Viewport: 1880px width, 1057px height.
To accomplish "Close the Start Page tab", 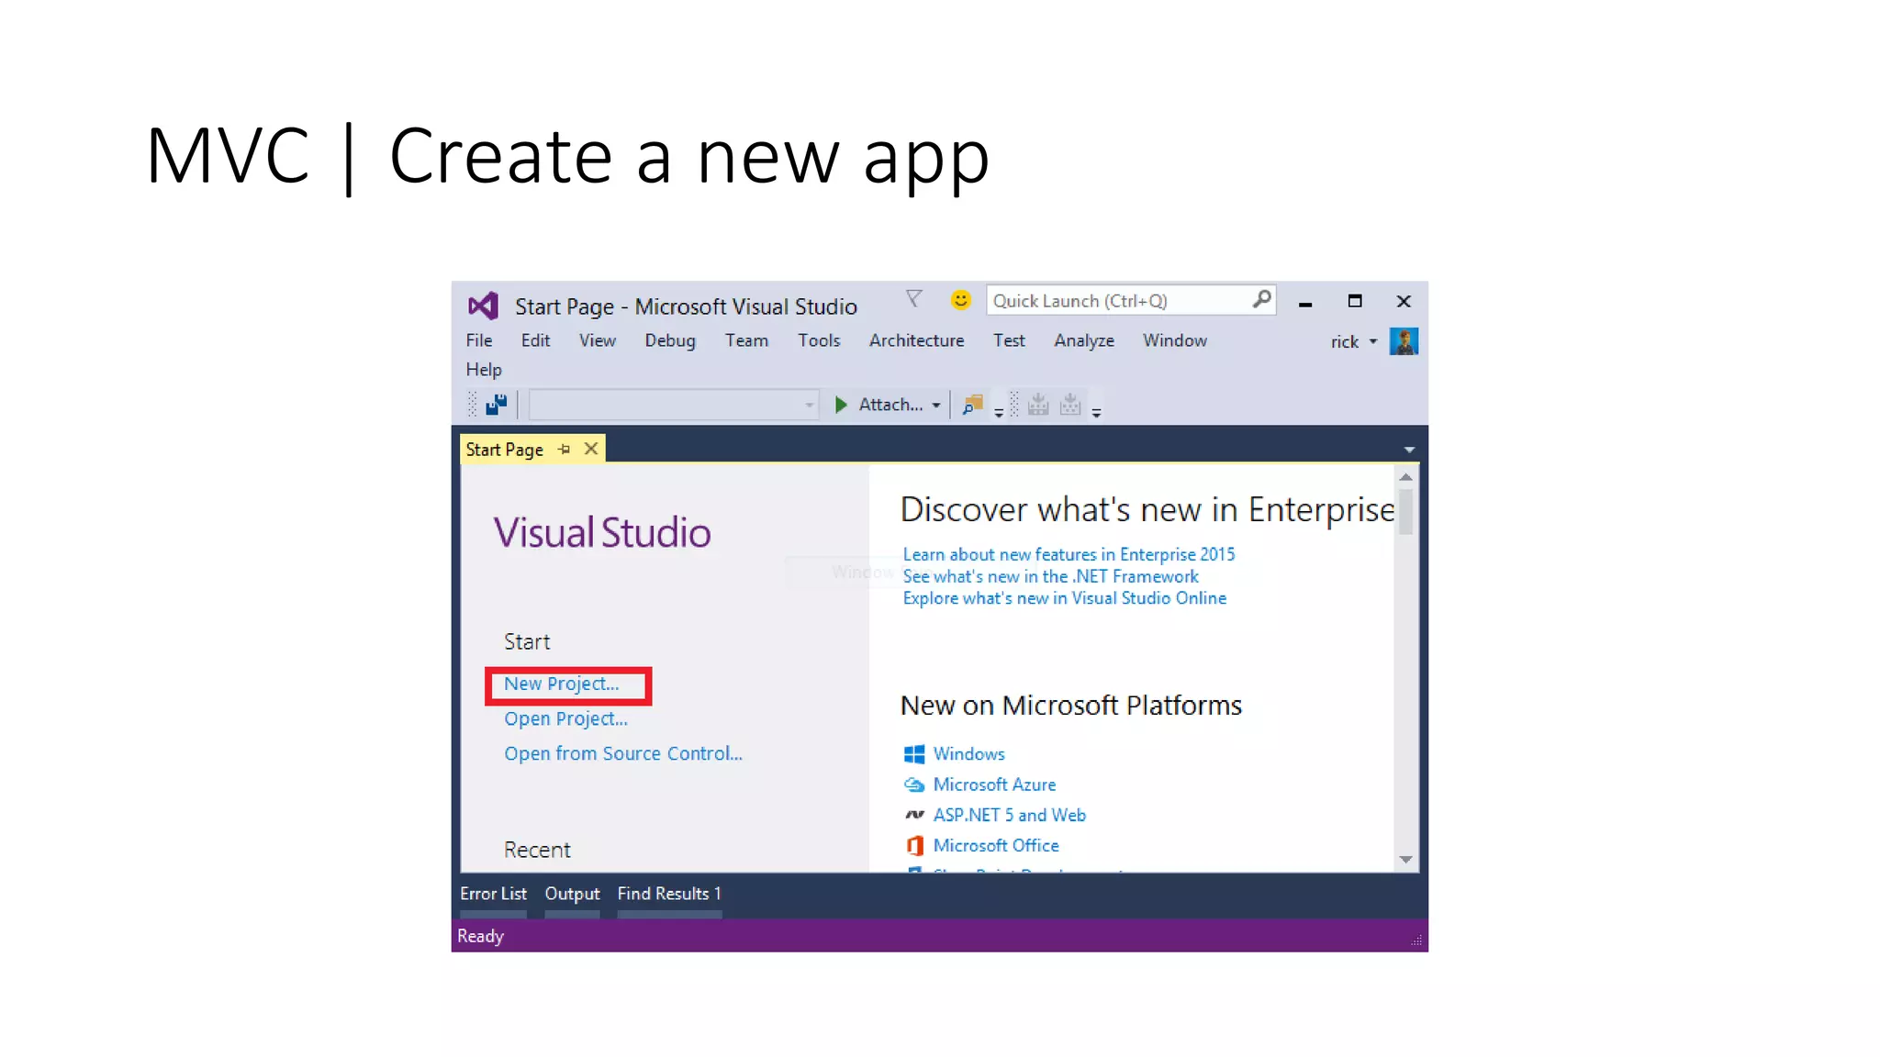I will pos(591,449).
